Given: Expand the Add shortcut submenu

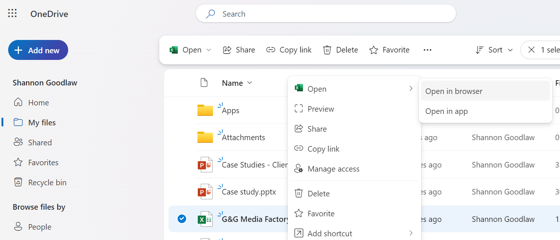Looking at the screenshot, I should point(410,233).
